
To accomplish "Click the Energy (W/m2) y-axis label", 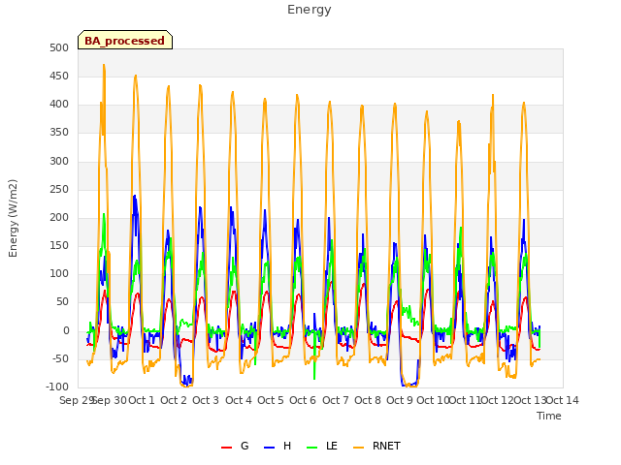I will (13, 218).
